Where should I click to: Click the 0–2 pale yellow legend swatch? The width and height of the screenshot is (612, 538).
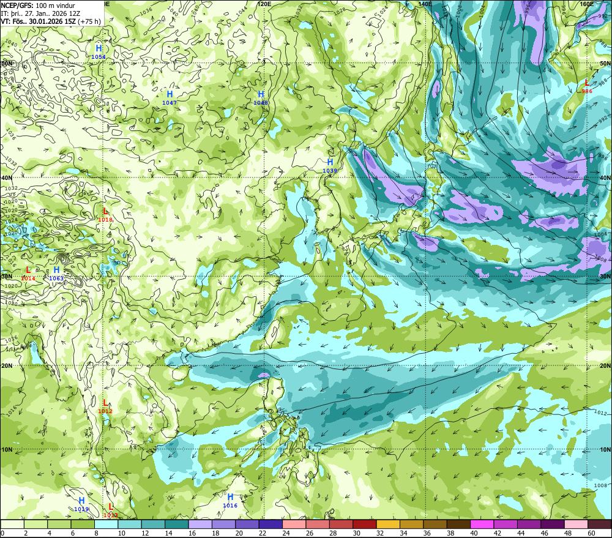[12, 525]
